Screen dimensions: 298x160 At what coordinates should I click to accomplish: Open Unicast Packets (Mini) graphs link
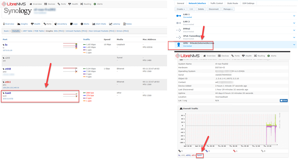[77, 31]
